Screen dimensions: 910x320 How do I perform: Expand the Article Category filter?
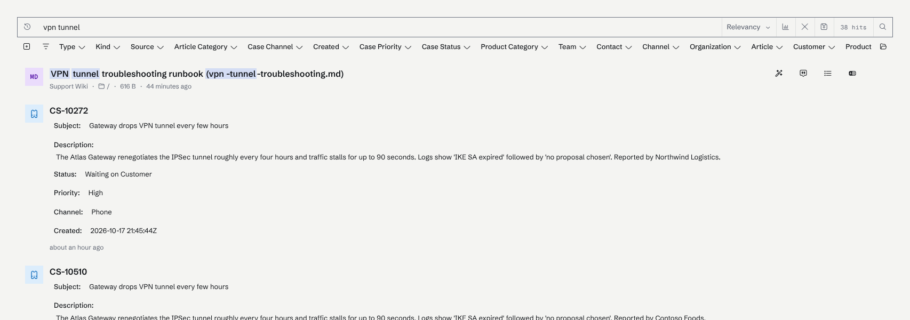coord(205,47)
